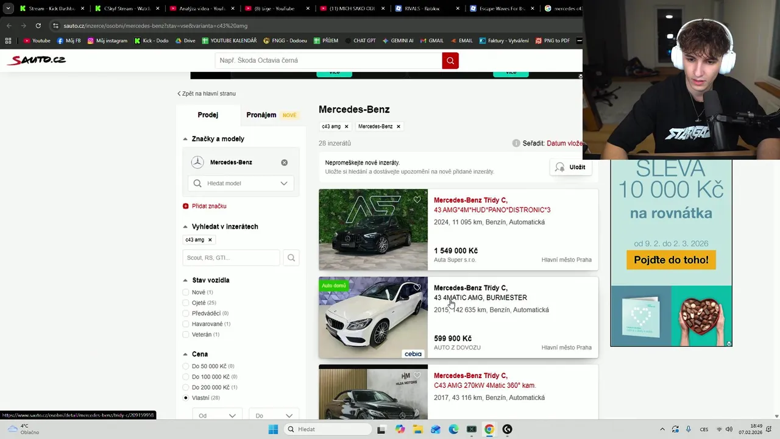Show hidden system tray icons

click(663, 429)
